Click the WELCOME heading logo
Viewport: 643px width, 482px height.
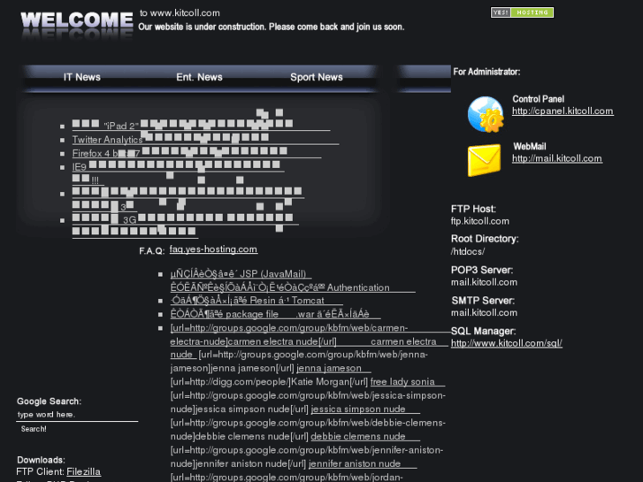(77, 21)
